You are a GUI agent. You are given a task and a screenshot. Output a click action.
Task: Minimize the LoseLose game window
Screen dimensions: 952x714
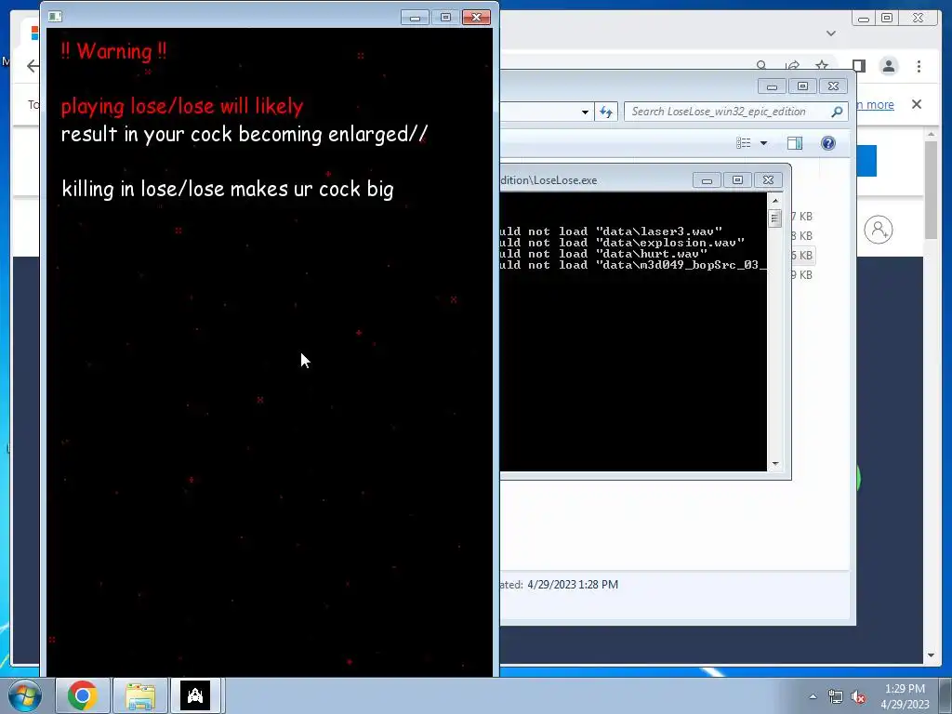pyautogui.click(x=416, y=18)
